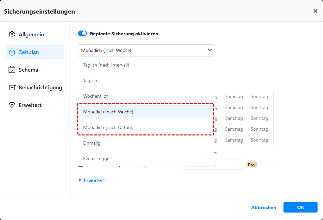Click the stopwatch icon beside Zeitplan

(x=12, y=52)
